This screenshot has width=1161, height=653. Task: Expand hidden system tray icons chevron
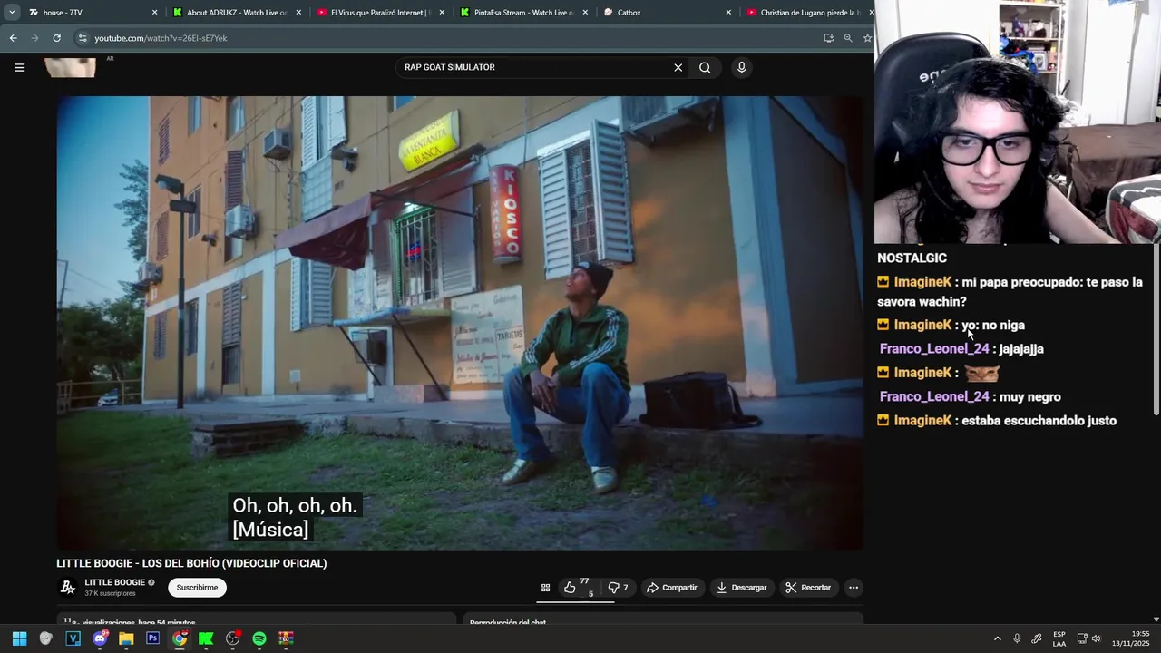pyautogui.click(x=997, y=638)
